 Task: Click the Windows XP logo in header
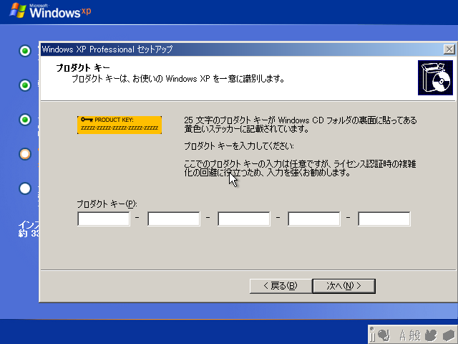tap(50, 11)
